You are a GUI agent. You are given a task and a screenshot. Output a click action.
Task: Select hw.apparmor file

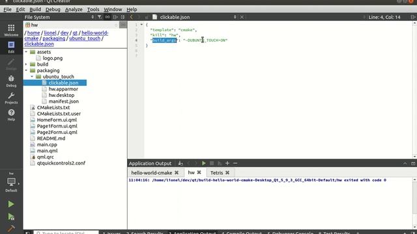(63, 89)
